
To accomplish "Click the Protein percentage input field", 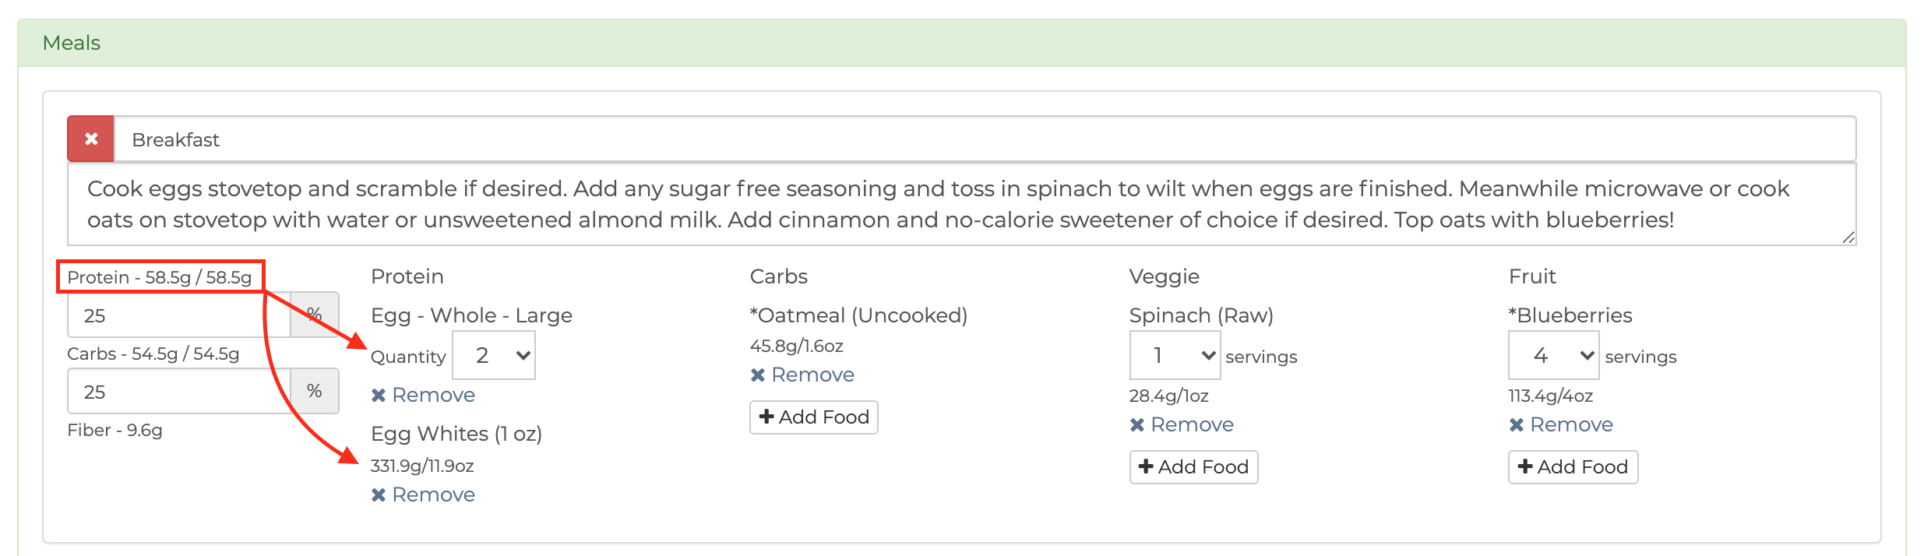I will 179,315.
